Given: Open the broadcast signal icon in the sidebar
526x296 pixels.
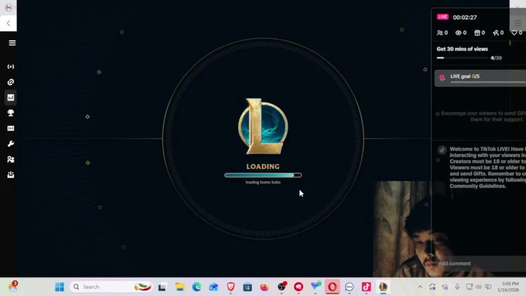Looking at the screenshot, I should 11,67.
